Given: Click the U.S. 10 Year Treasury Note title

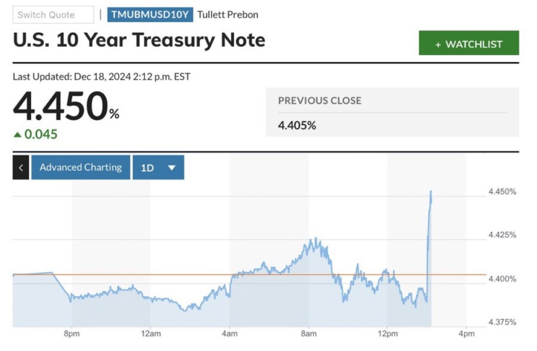Looking at the screenshot, I should (x=139, y=40).
